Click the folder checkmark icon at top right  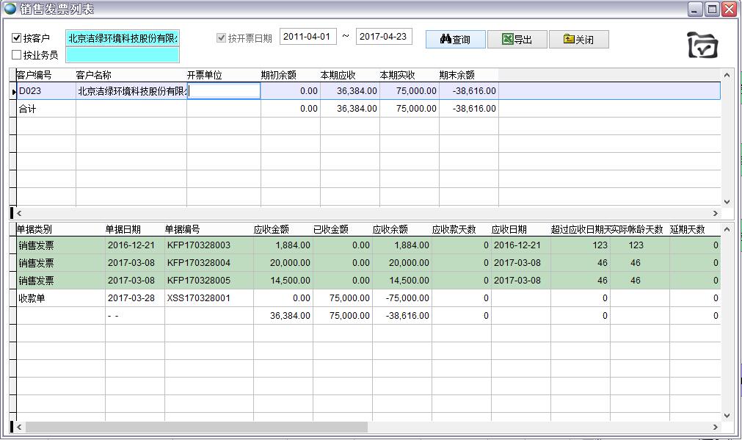click(x=702, y=45)
